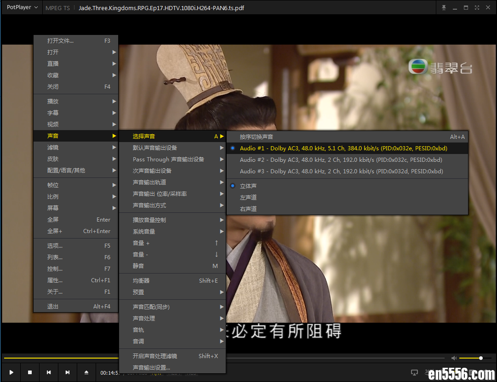Image resolution: width=497 pixels, height=382 pixels.
Task: Click the cast/display icon in bottom bar
Action: (414, 372)
